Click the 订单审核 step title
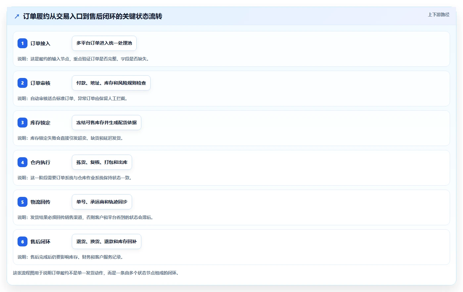Screen dimensions: 463x292 tap(40, 83)
